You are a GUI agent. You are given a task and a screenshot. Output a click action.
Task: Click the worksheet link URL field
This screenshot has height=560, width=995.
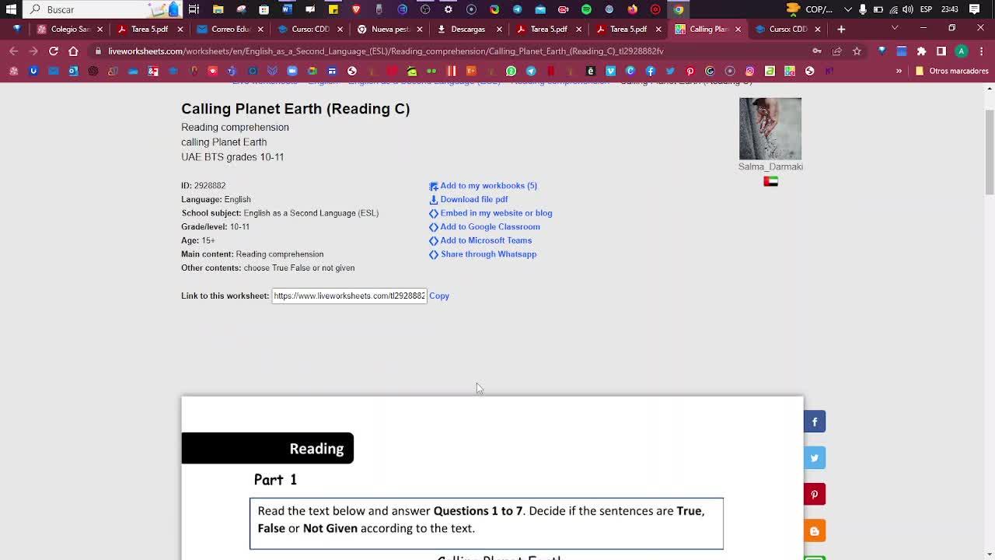tap(349, 296)
